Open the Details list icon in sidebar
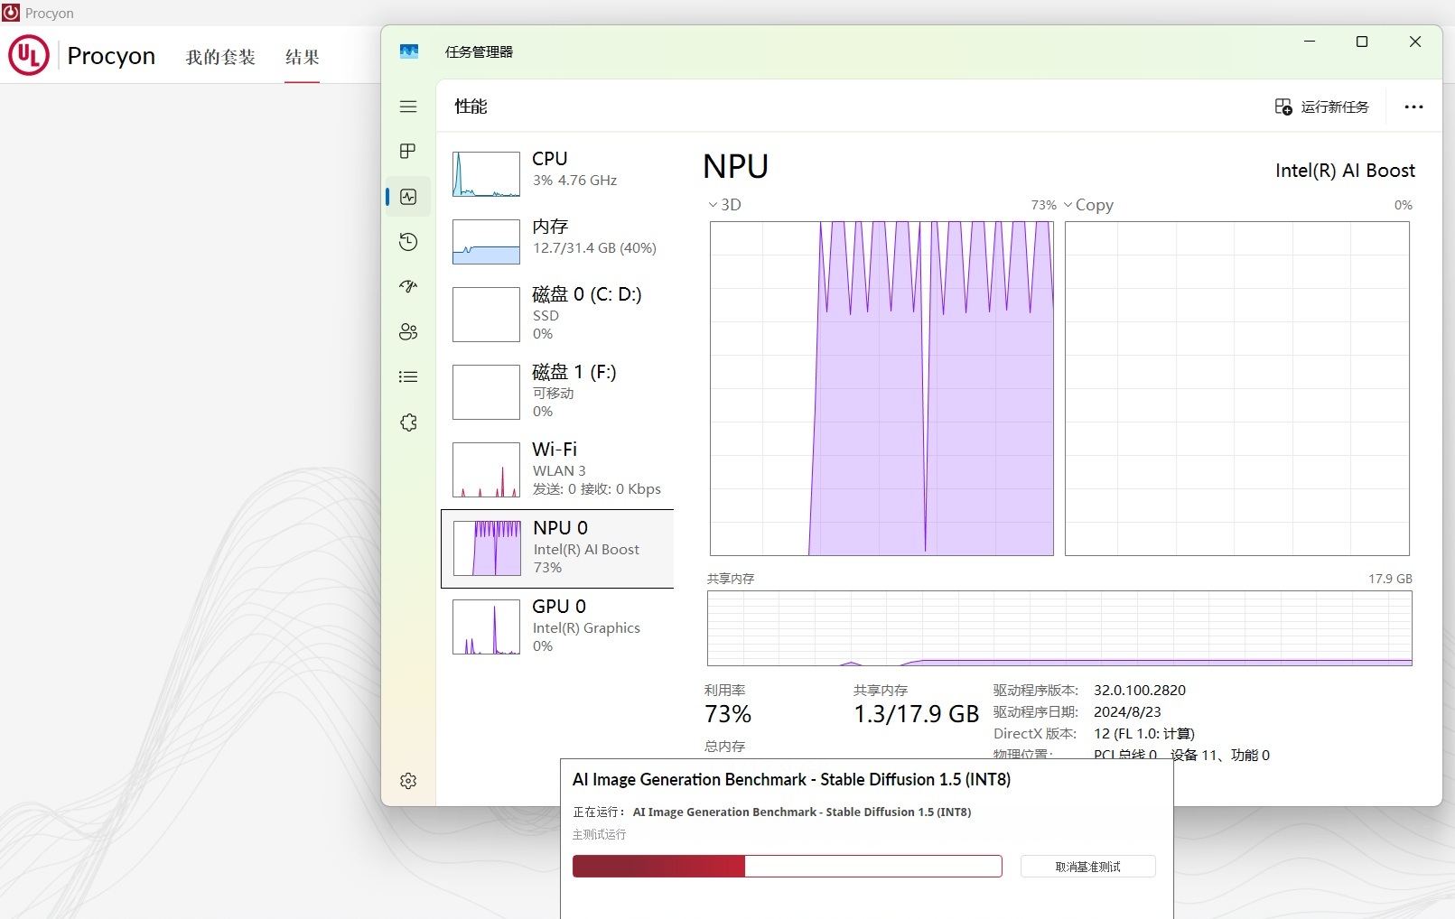The image size is (1455, 919). pyautogui.click(x=408, y=376)
